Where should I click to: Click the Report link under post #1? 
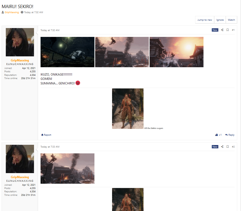pyautogui.click(x=47, y=135)
